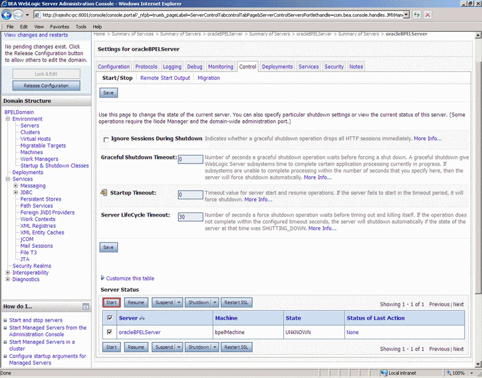Click the top Restart SSL button

pyautogui.click(x=236, y=302)
